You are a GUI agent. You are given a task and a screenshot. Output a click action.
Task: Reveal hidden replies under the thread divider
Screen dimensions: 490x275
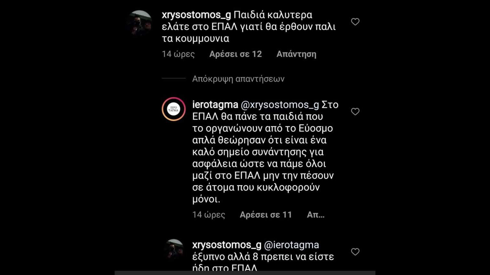coord(238,79)
